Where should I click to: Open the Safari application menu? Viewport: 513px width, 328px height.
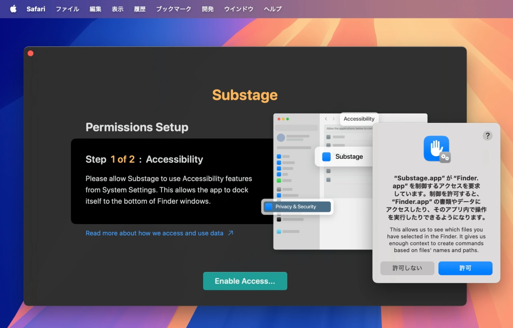36,9
